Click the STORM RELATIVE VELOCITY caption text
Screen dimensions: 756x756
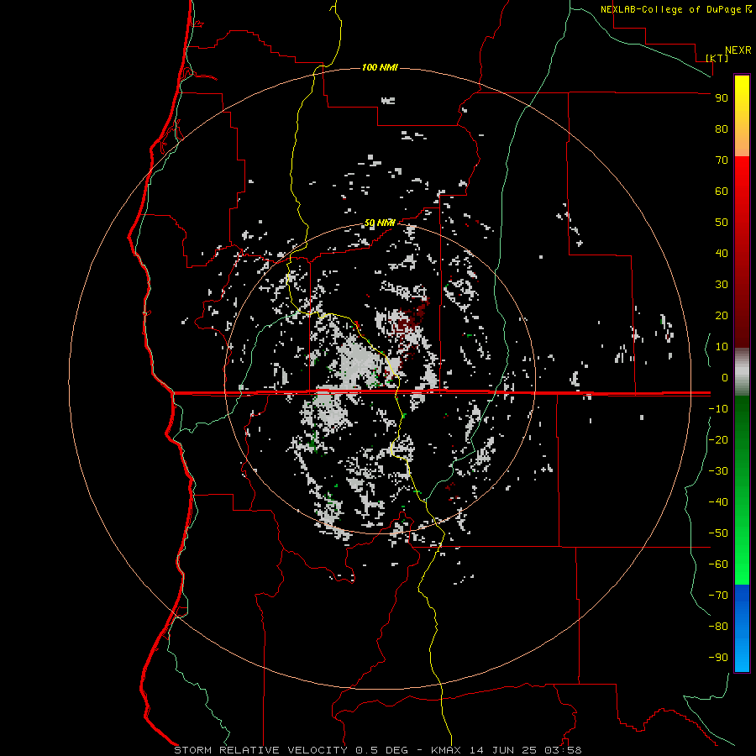[x=260, y=750]
